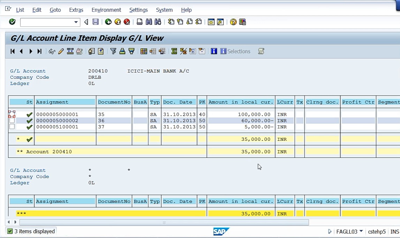The image size is (400, 238).
Task: Open the window system menu icon
Action: pos(8,9)
